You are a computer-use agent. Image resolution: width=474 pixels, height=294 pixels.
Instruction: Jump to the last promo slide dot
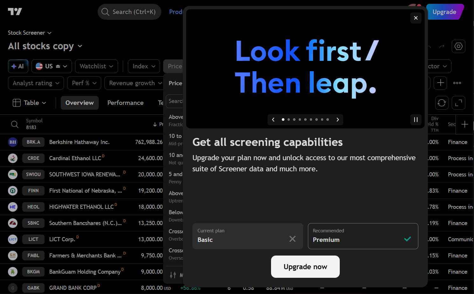coord(328,120)
